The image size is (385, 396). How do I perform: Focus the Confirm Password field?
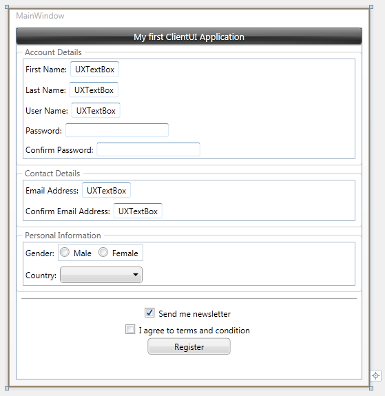point(149,149)
